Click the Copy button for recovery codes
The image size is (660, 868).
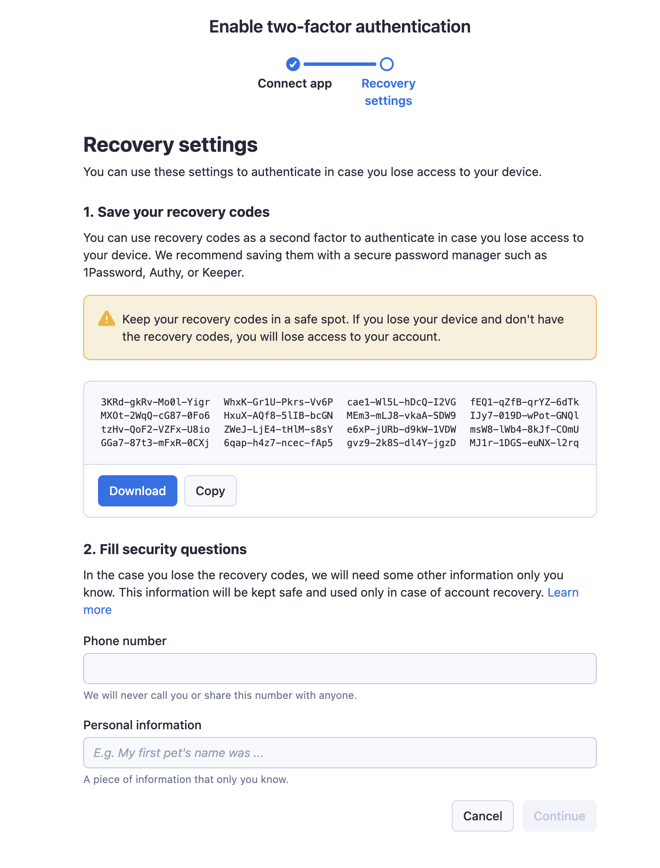210,490
